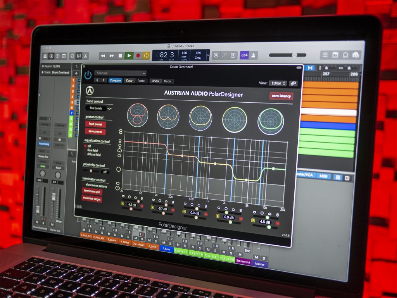Click the Rewind transport button
This screenshot has height=298, width=397.
[x=103, y=56]
